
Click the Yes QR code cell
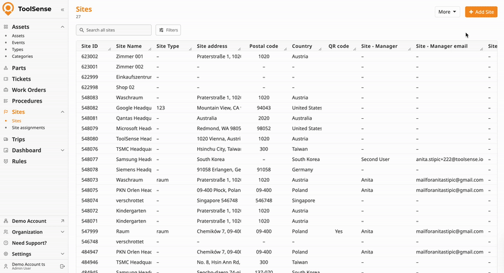tap(338, 231)
